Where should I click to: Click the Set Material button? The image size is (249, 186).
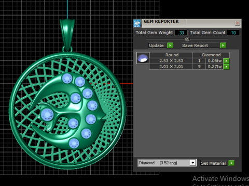point(214,163)
